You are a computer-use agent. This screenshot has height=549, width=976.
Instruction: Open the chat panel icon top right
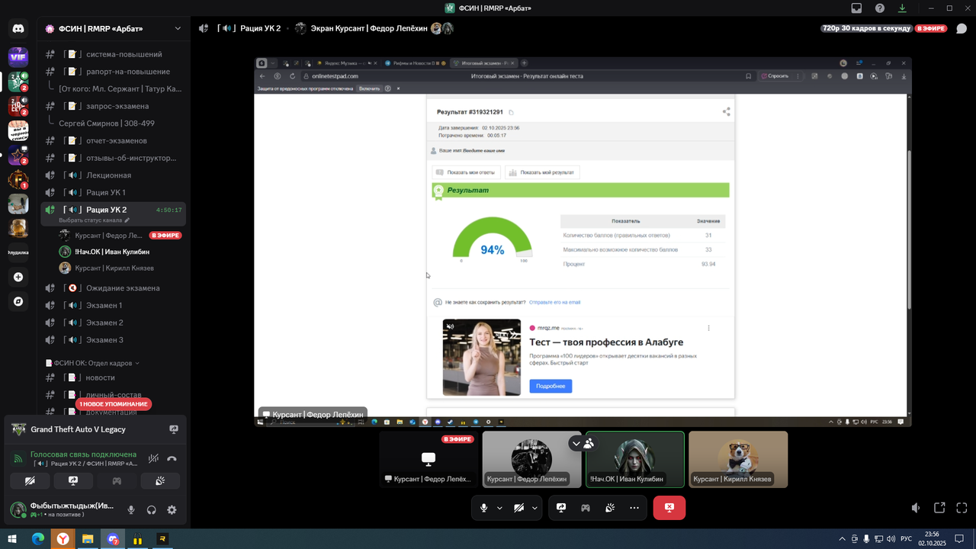(962, 29)
